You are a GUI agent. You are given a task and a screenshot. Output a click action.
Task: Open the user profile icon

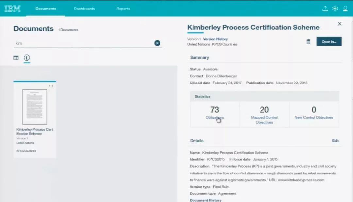coord(345,9)
